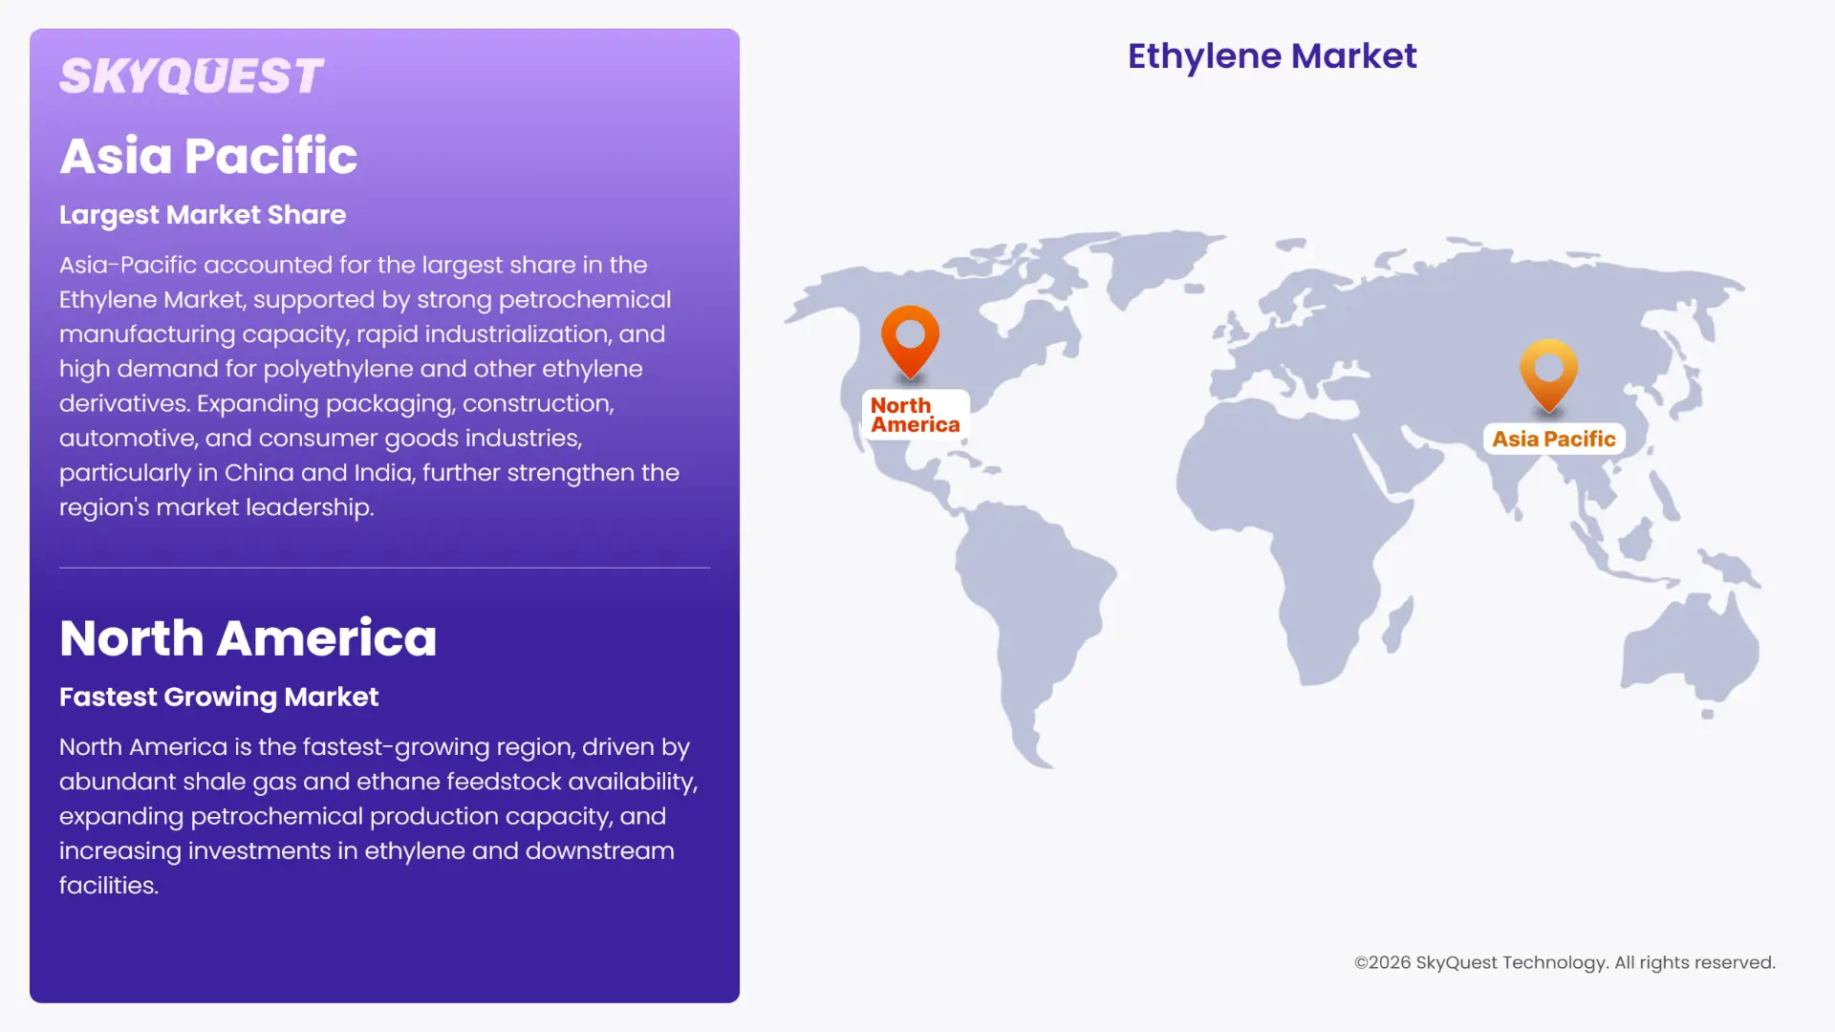Click the Largest Market Share subheading
Image resolution: width=1835 pixels, height=1032 pixels.
tap(203, 215)
